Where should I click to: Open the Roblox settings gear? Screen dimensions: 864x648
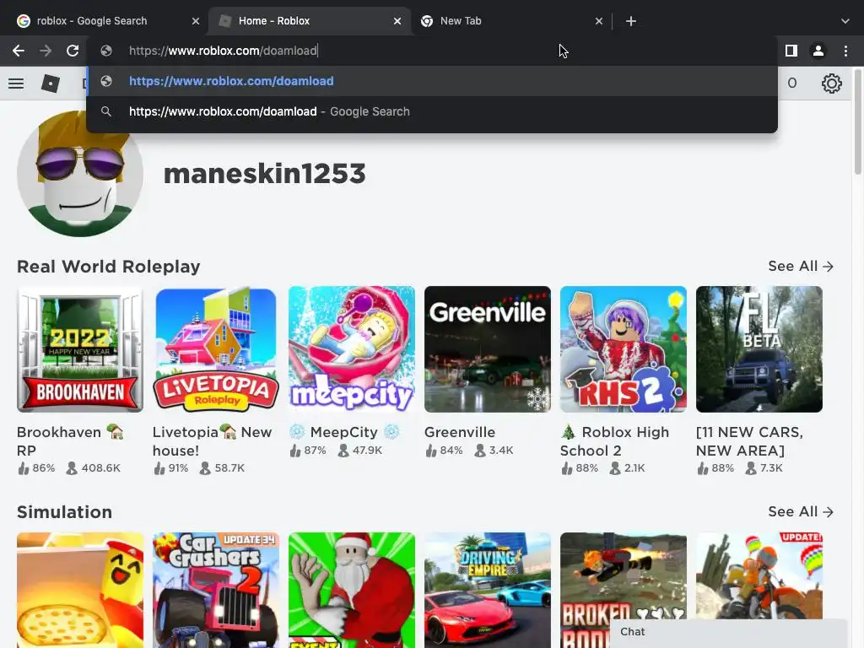[x=831, y=84]
